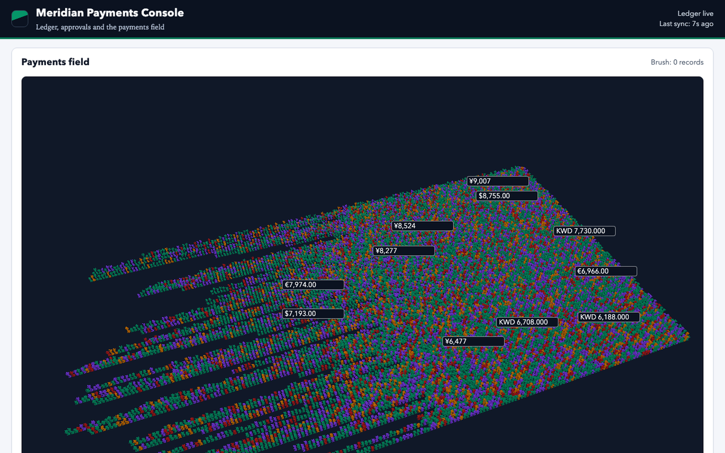Click the Last sync: 7s ago text
Image resolution: width=725 pixels, height=453 pixels.
click(686, 24)
